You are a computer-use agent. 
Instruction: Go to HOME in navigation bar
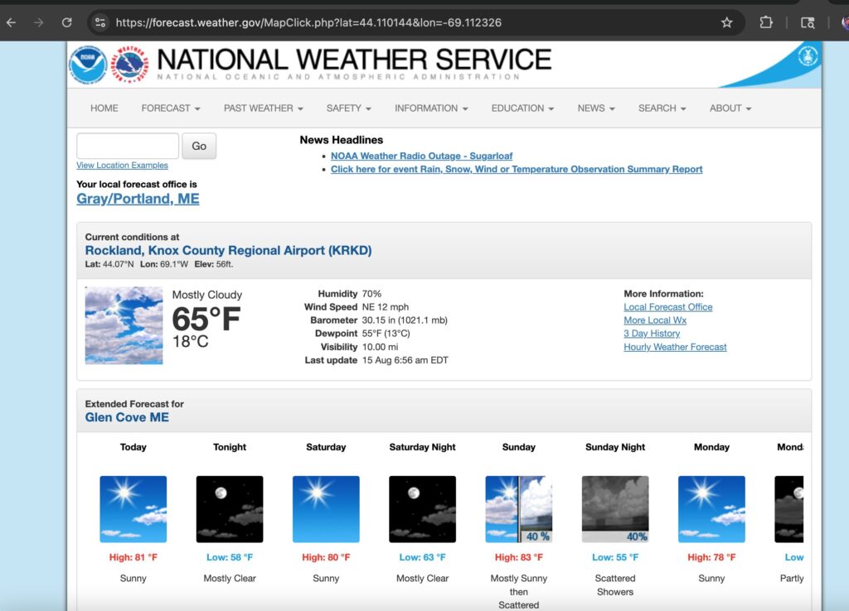[104, 108]
